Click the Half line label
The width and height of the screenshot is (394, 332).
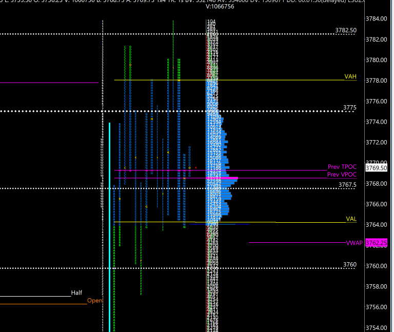tap(76, 293)
